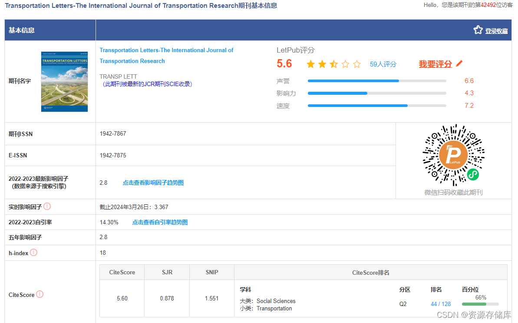The height and width of the screenshot is (323, 518).
Task: Click the CiteScore value 5.60
Action: coord(122,298)
